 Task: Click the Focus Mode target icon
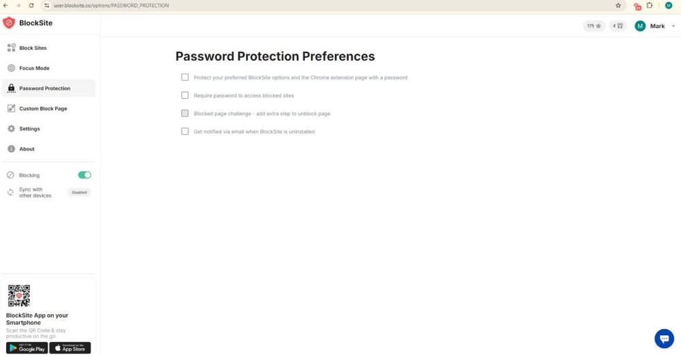11,68
